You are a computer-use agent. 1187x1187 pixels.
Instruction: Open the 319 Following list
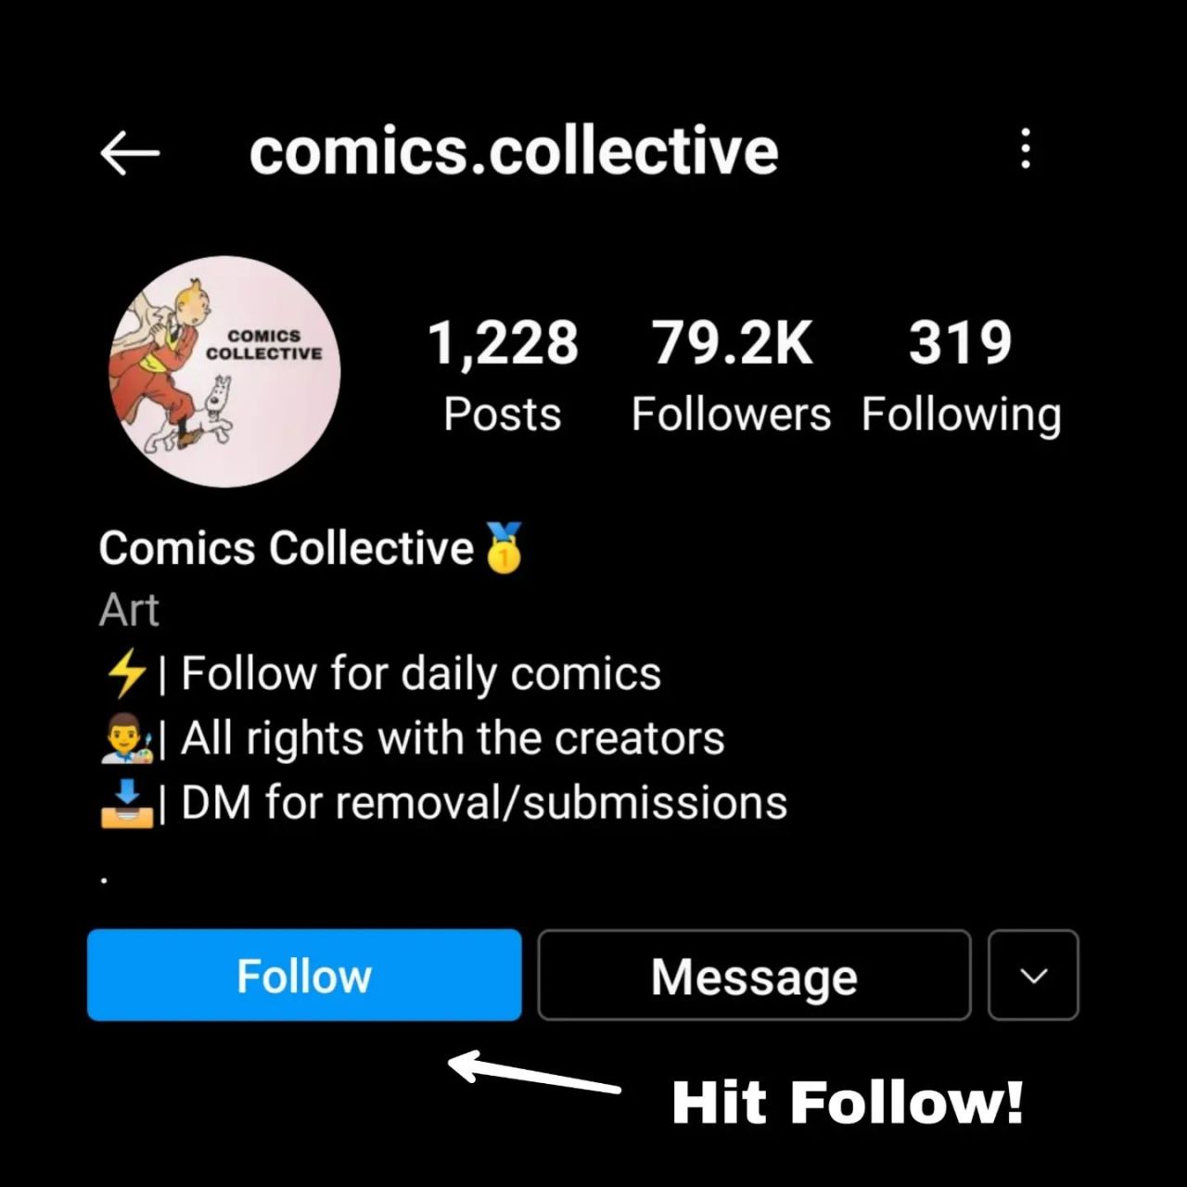pos(961,376)
